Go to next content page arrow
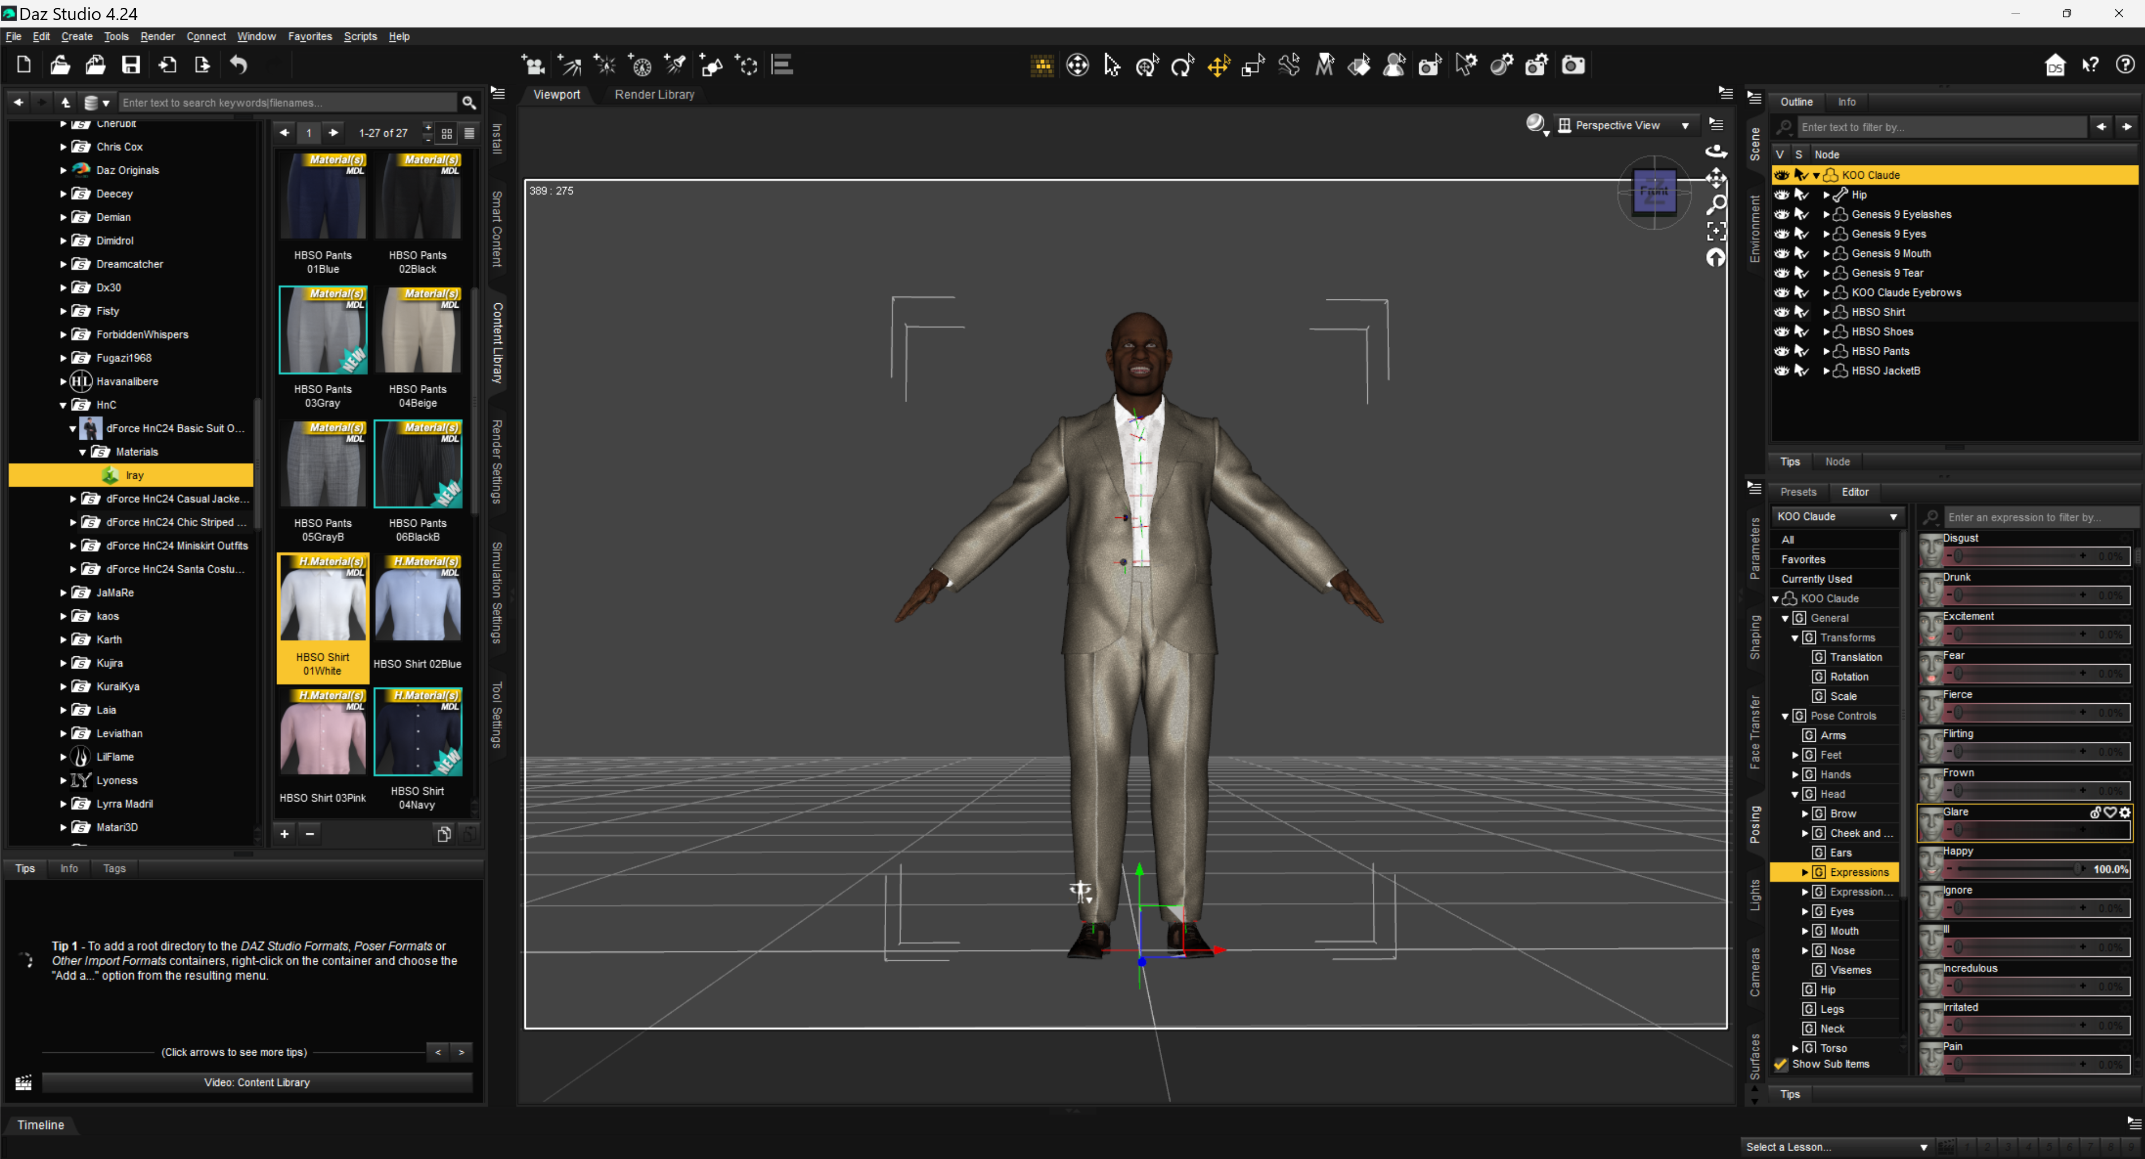 tap(333, 132)
